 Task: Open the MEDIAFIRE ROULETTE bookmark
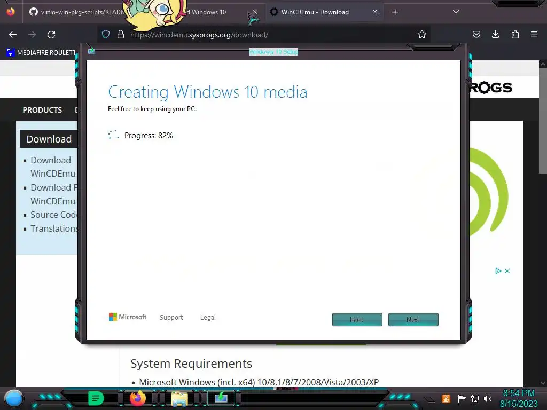pos(41,53)
